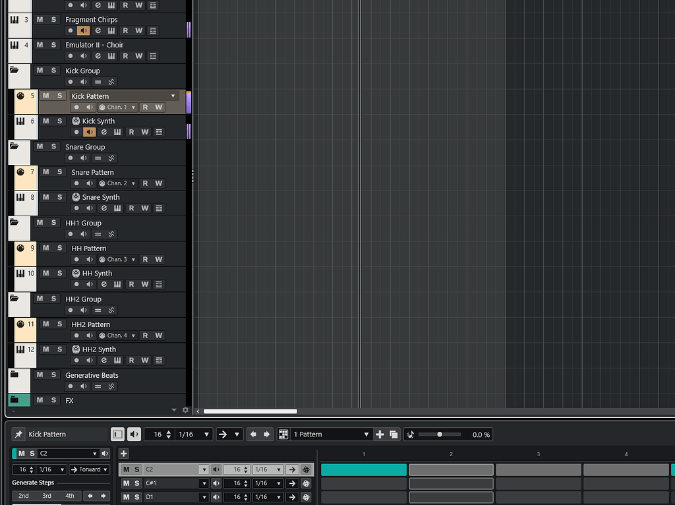Click the dice randomize icon on C2 lane
Viewport: 675px width, 505px height.
306,469
